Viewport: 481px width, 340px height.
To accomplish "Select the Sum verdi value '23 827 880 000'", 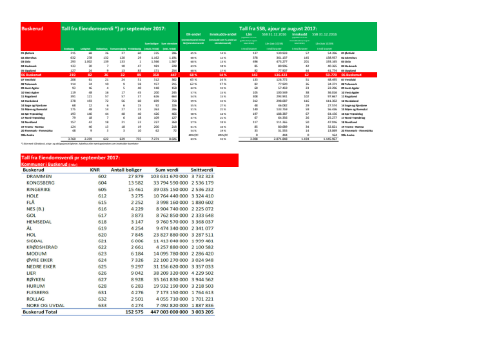I will point(171,235).
